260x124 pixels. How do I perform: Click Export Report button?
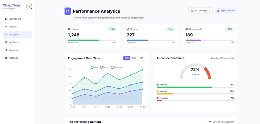click(x=226, y=10)
